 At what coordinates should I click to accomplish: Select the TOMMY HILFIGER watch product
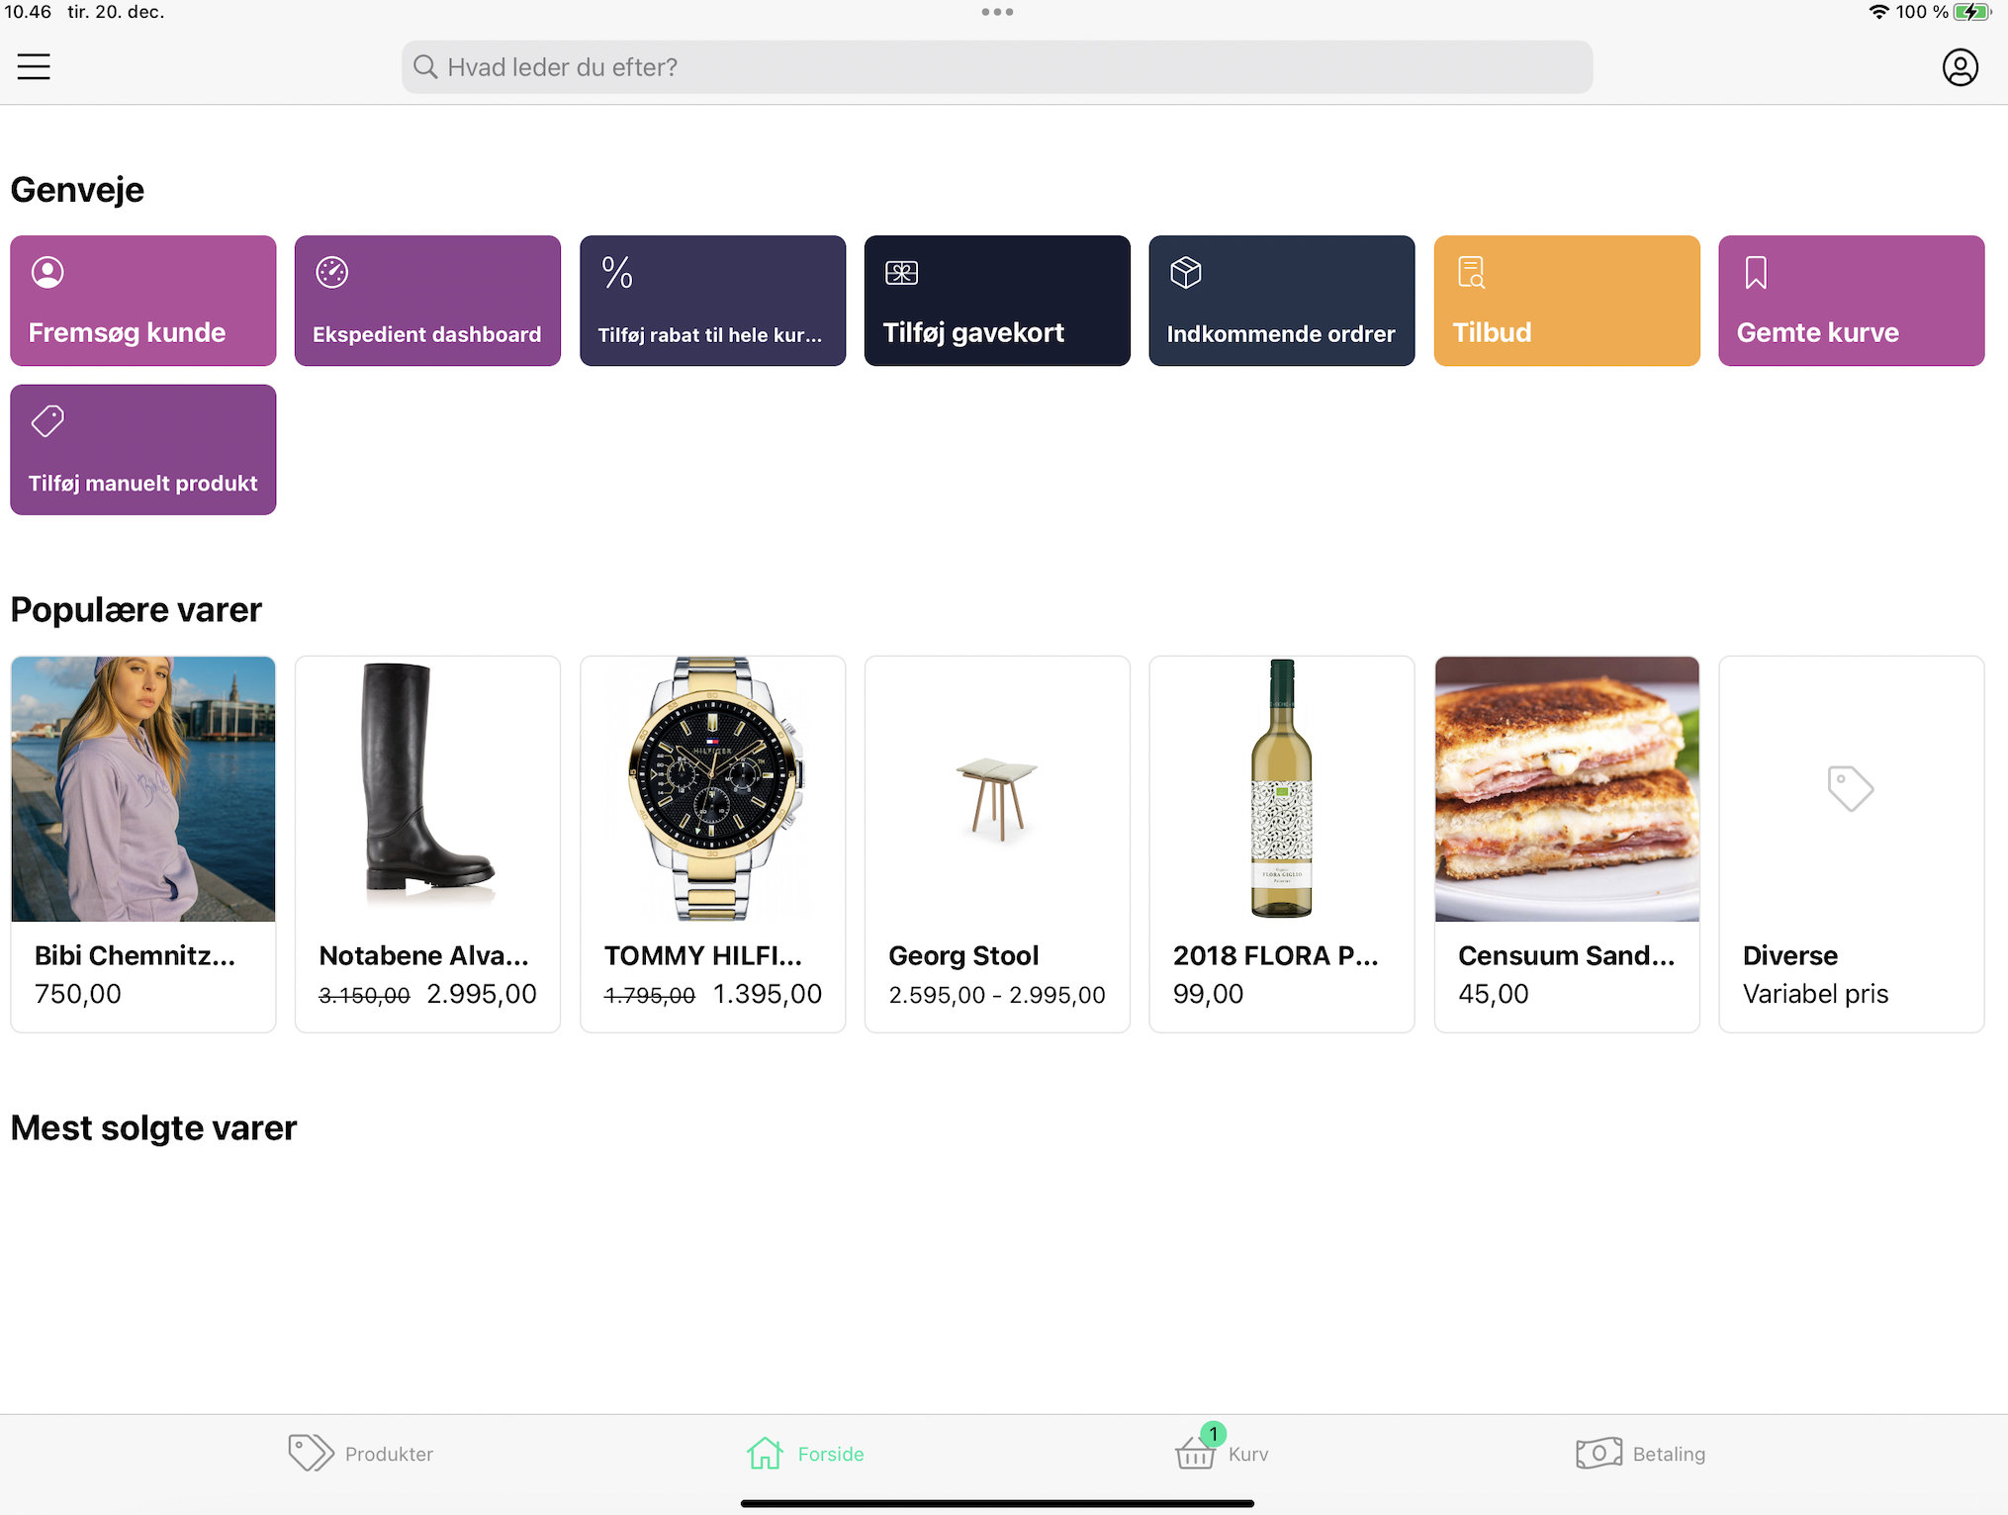(x=712, y=844)
